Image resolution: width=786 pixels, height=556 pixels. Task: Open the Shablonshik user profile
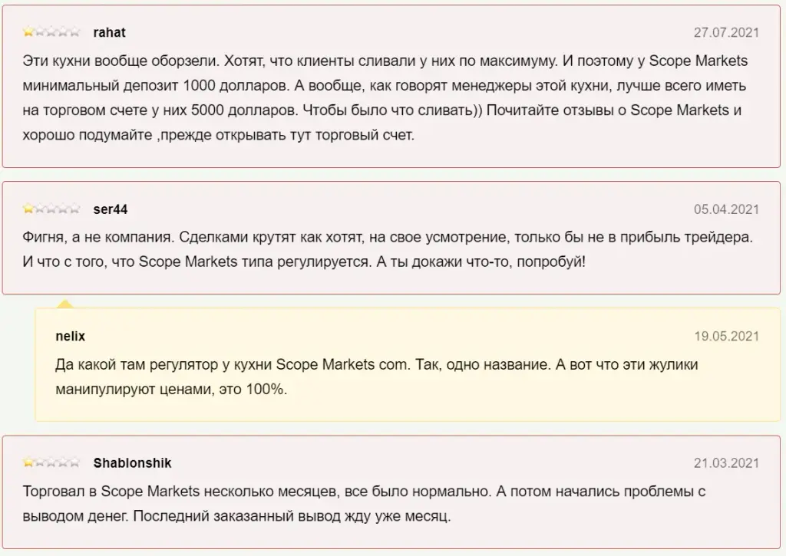[132, 463]
